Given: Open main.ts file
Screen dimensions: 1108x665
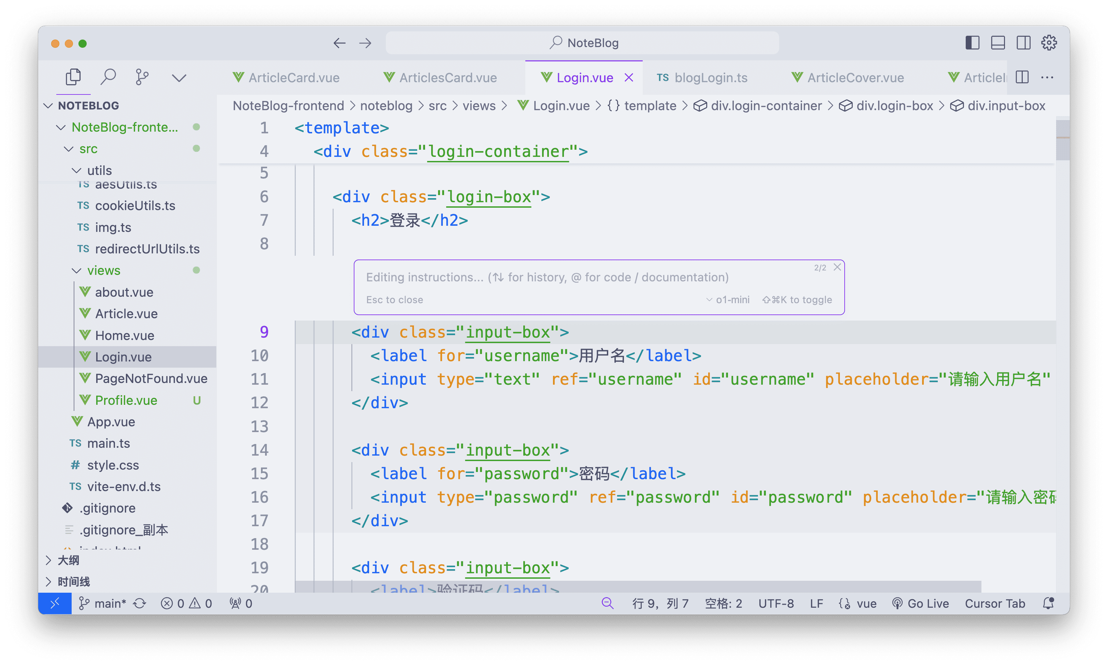Looking at the screenshot, I should 127,443.
